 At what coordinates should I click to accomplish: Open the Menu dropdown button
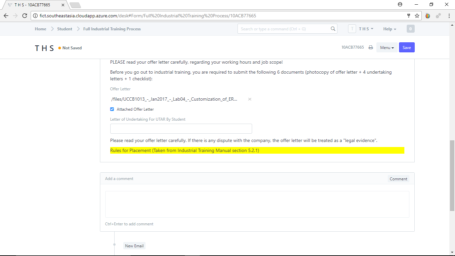(387, 48)
